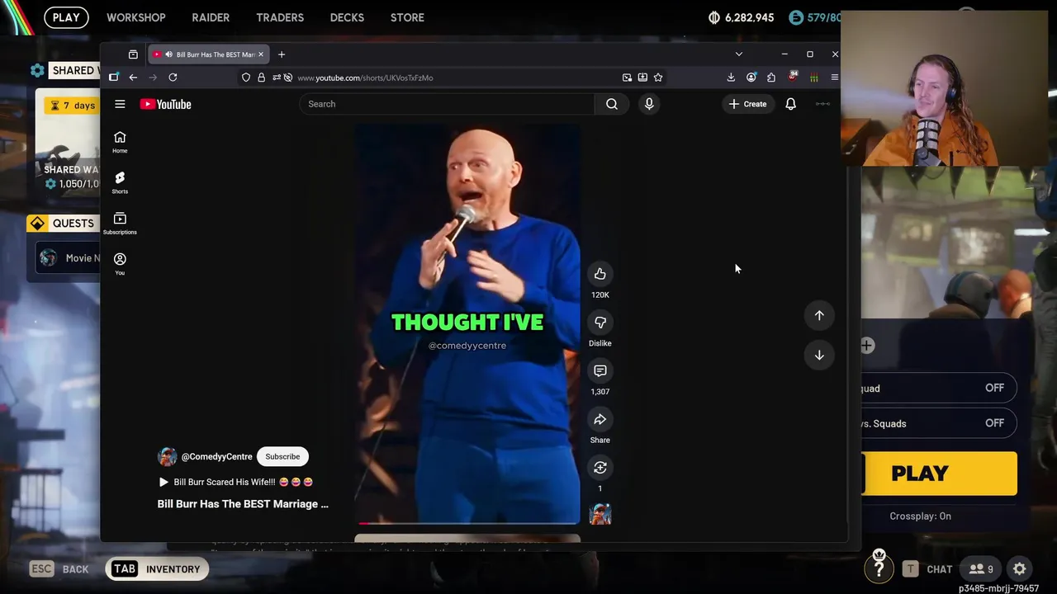
Task: Switch to the Bill Burr browser tab
Action: click(208, 54)
